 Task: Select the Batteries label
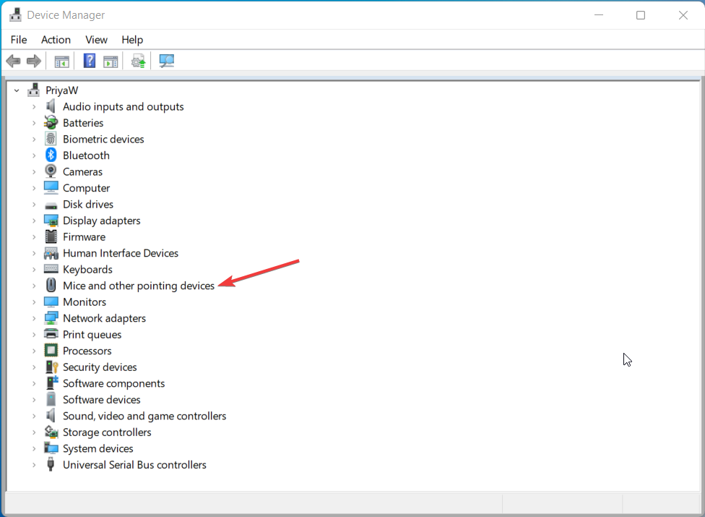(x=83, y=123)
